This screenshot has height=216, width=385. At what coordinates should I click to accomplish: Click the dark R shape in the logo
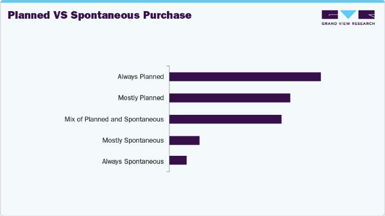[x=366, y=15]
